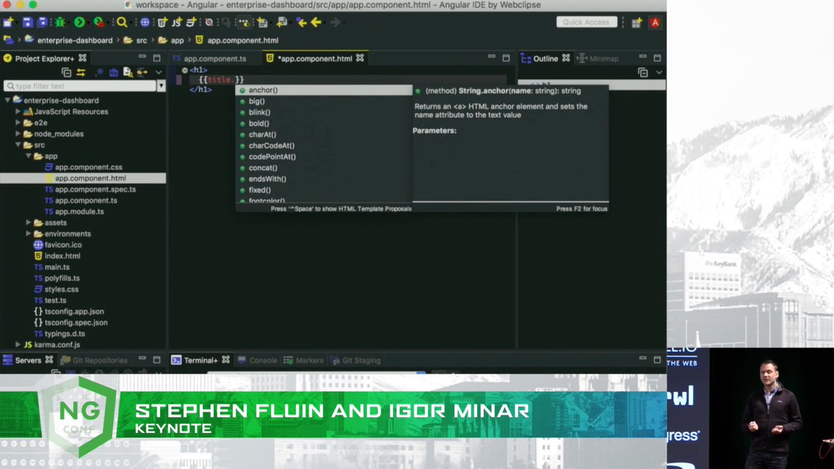The height and width of the screenshot is (469, 834).
Task: Create a new HTML file icon
Action: pyautogui.click(x=163, y=22)
